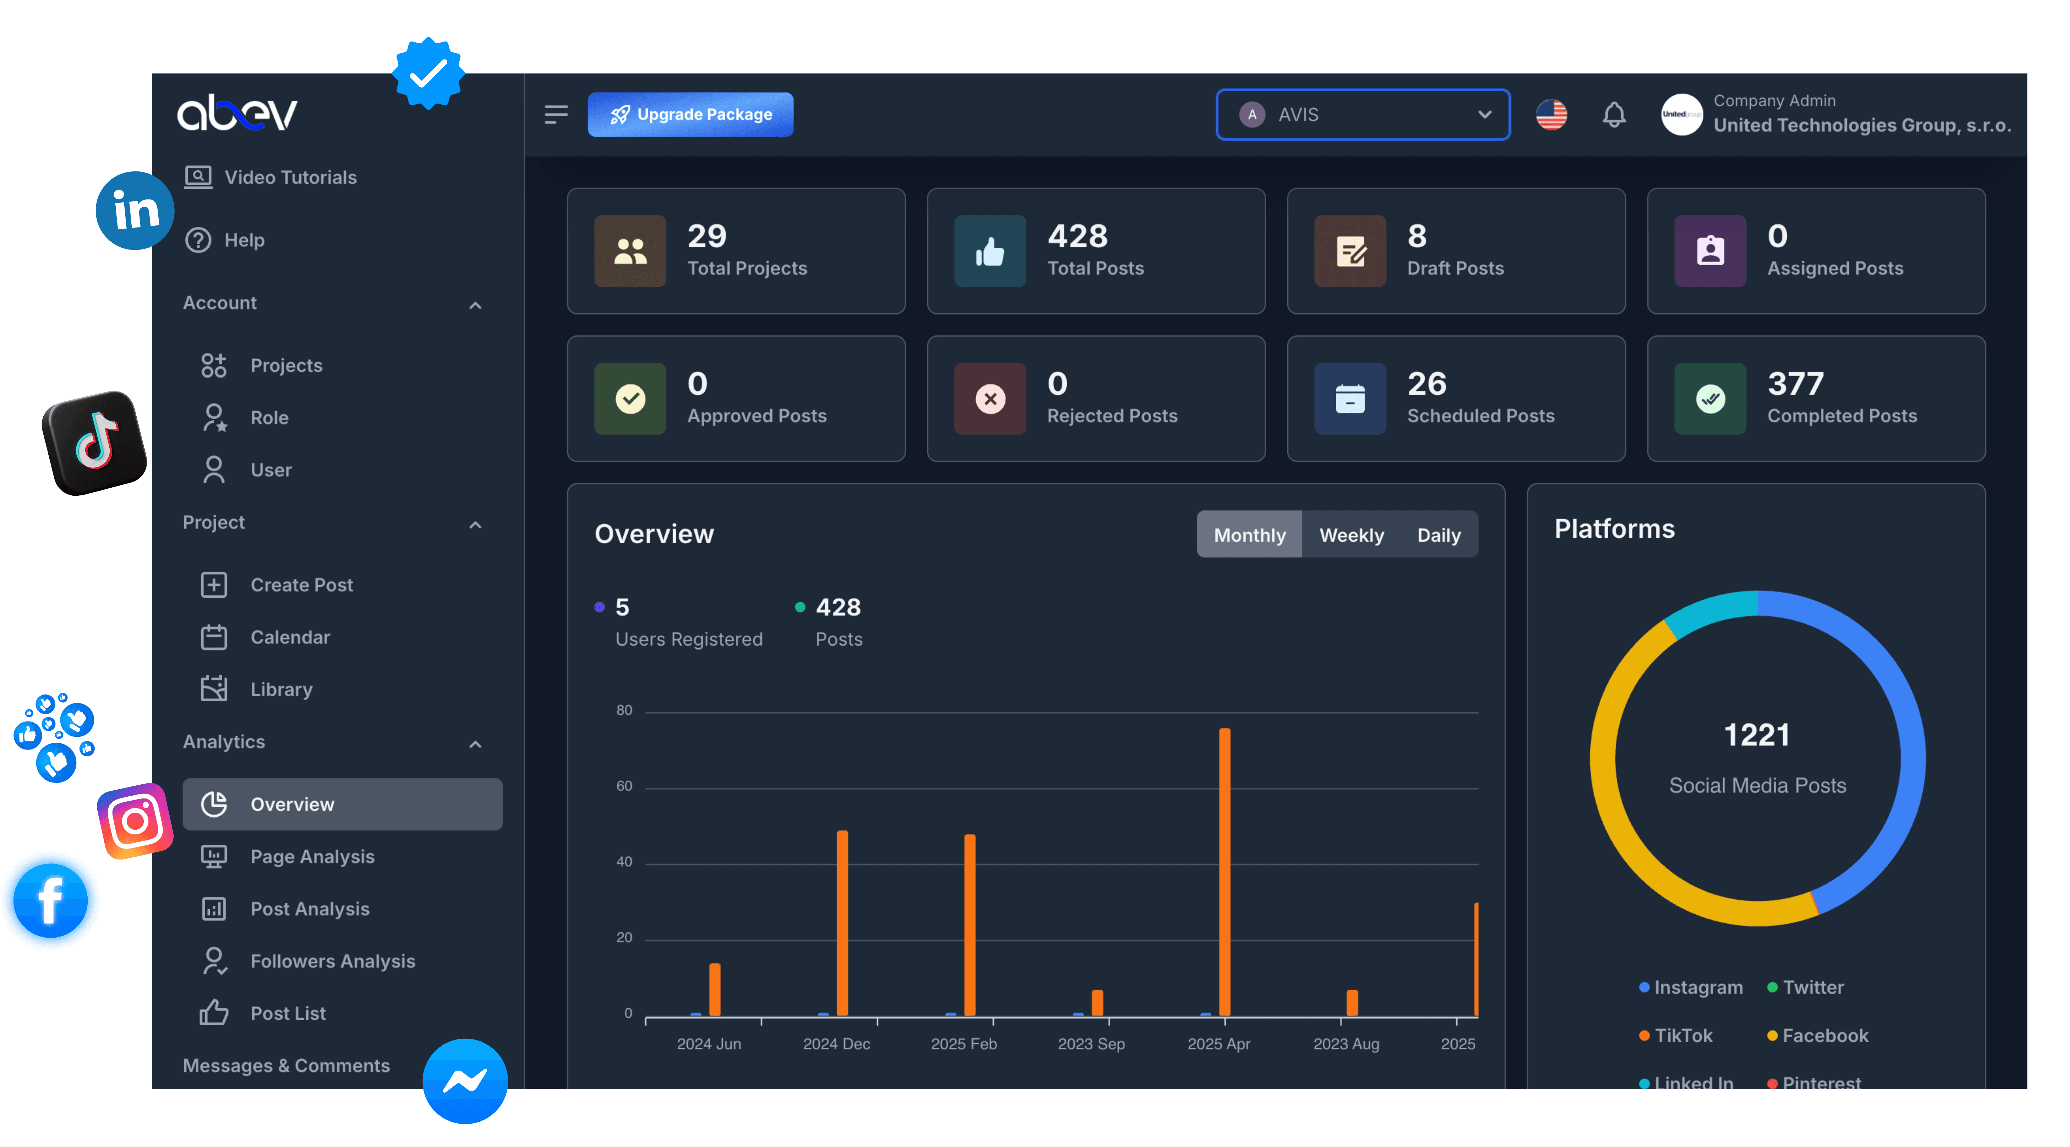Collapse the Analytics section chevron
Image resolution: width=2070 pixels, height=1147 pixels.
pos(475,744)
